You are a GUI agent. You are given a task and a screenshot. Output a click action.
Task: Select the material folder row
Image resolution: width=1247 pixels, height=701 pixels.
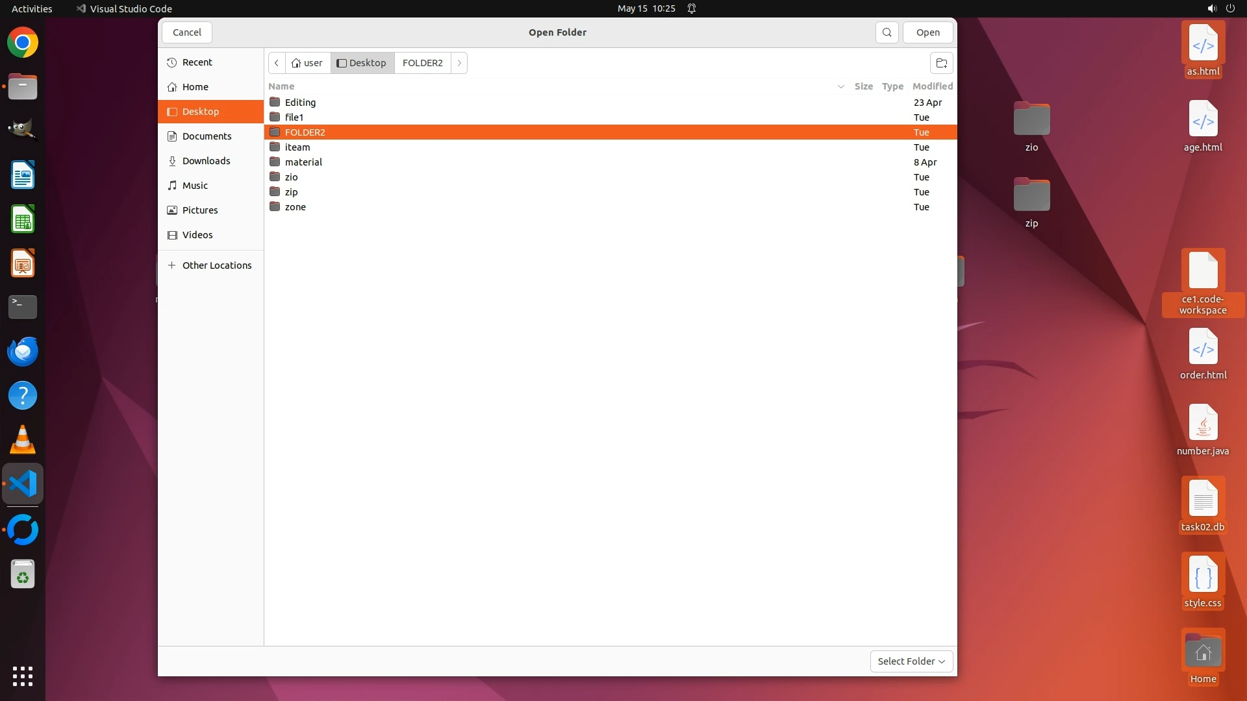click(x=303, y=162)
